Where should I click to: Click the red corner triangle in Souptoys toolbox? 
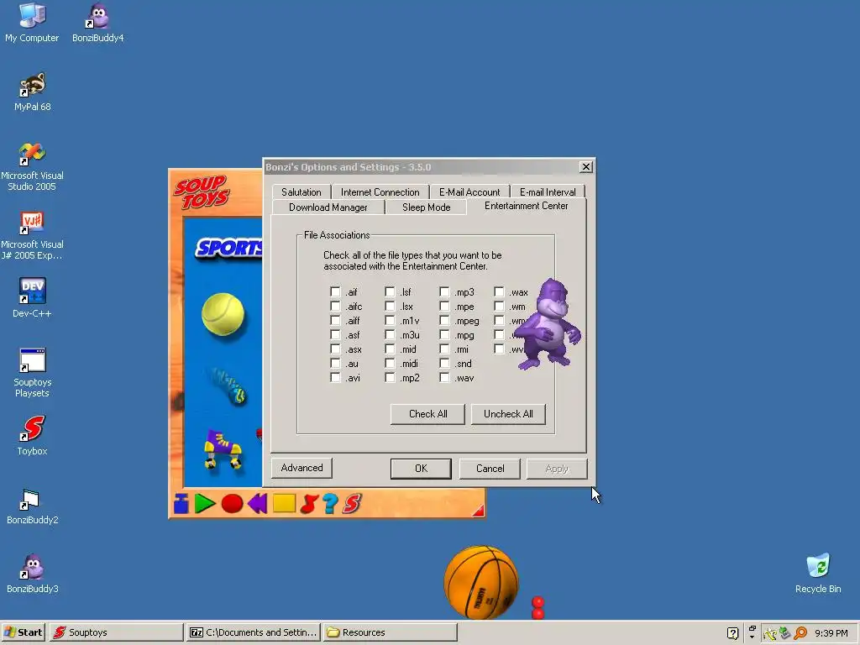tap(478, 511)
